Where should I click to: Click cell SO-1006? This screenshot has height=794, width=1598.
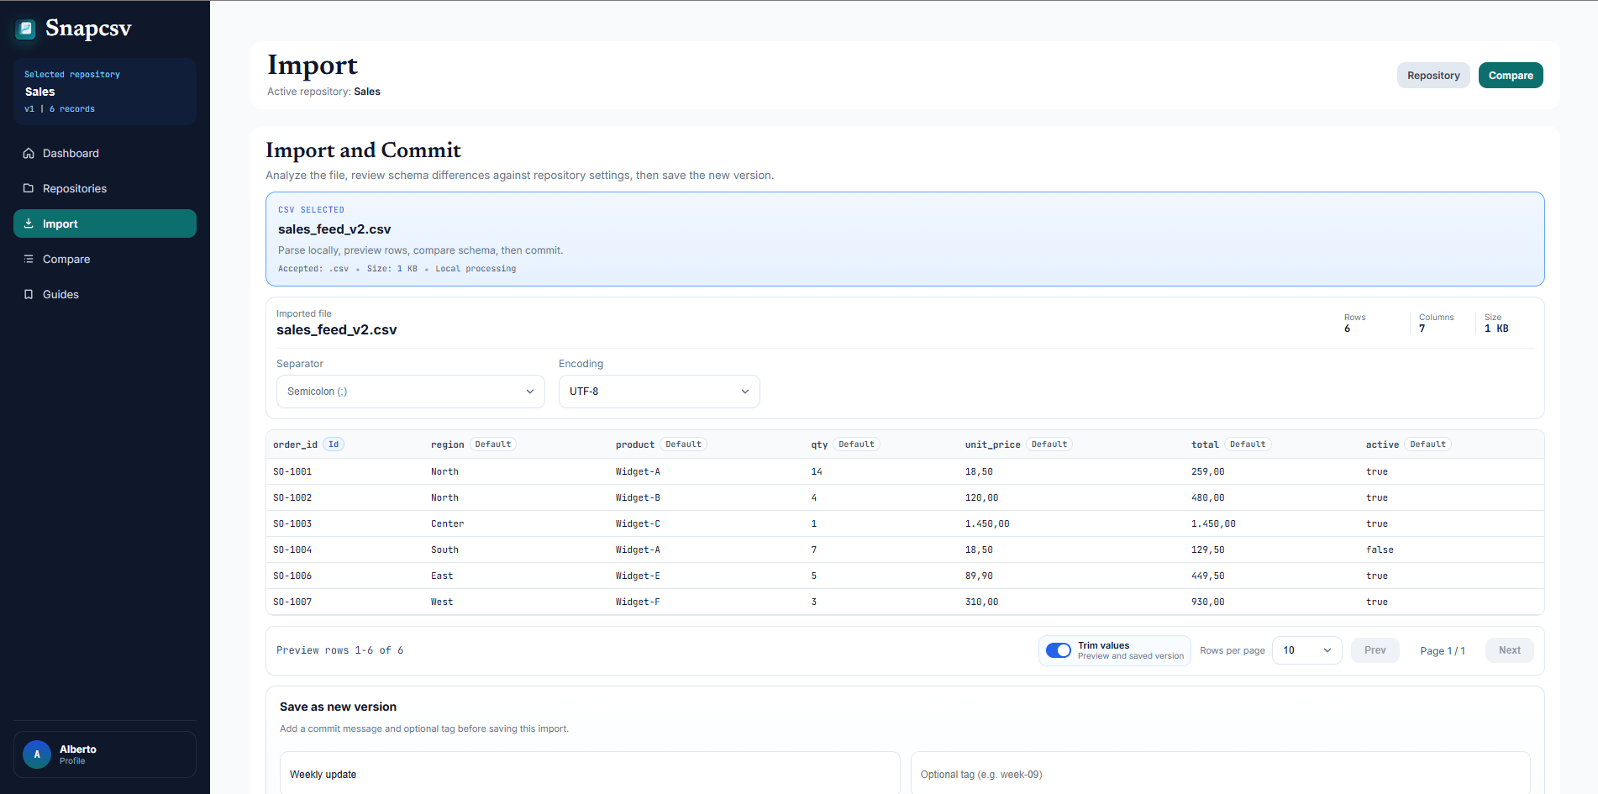click(x=292, y=576)
